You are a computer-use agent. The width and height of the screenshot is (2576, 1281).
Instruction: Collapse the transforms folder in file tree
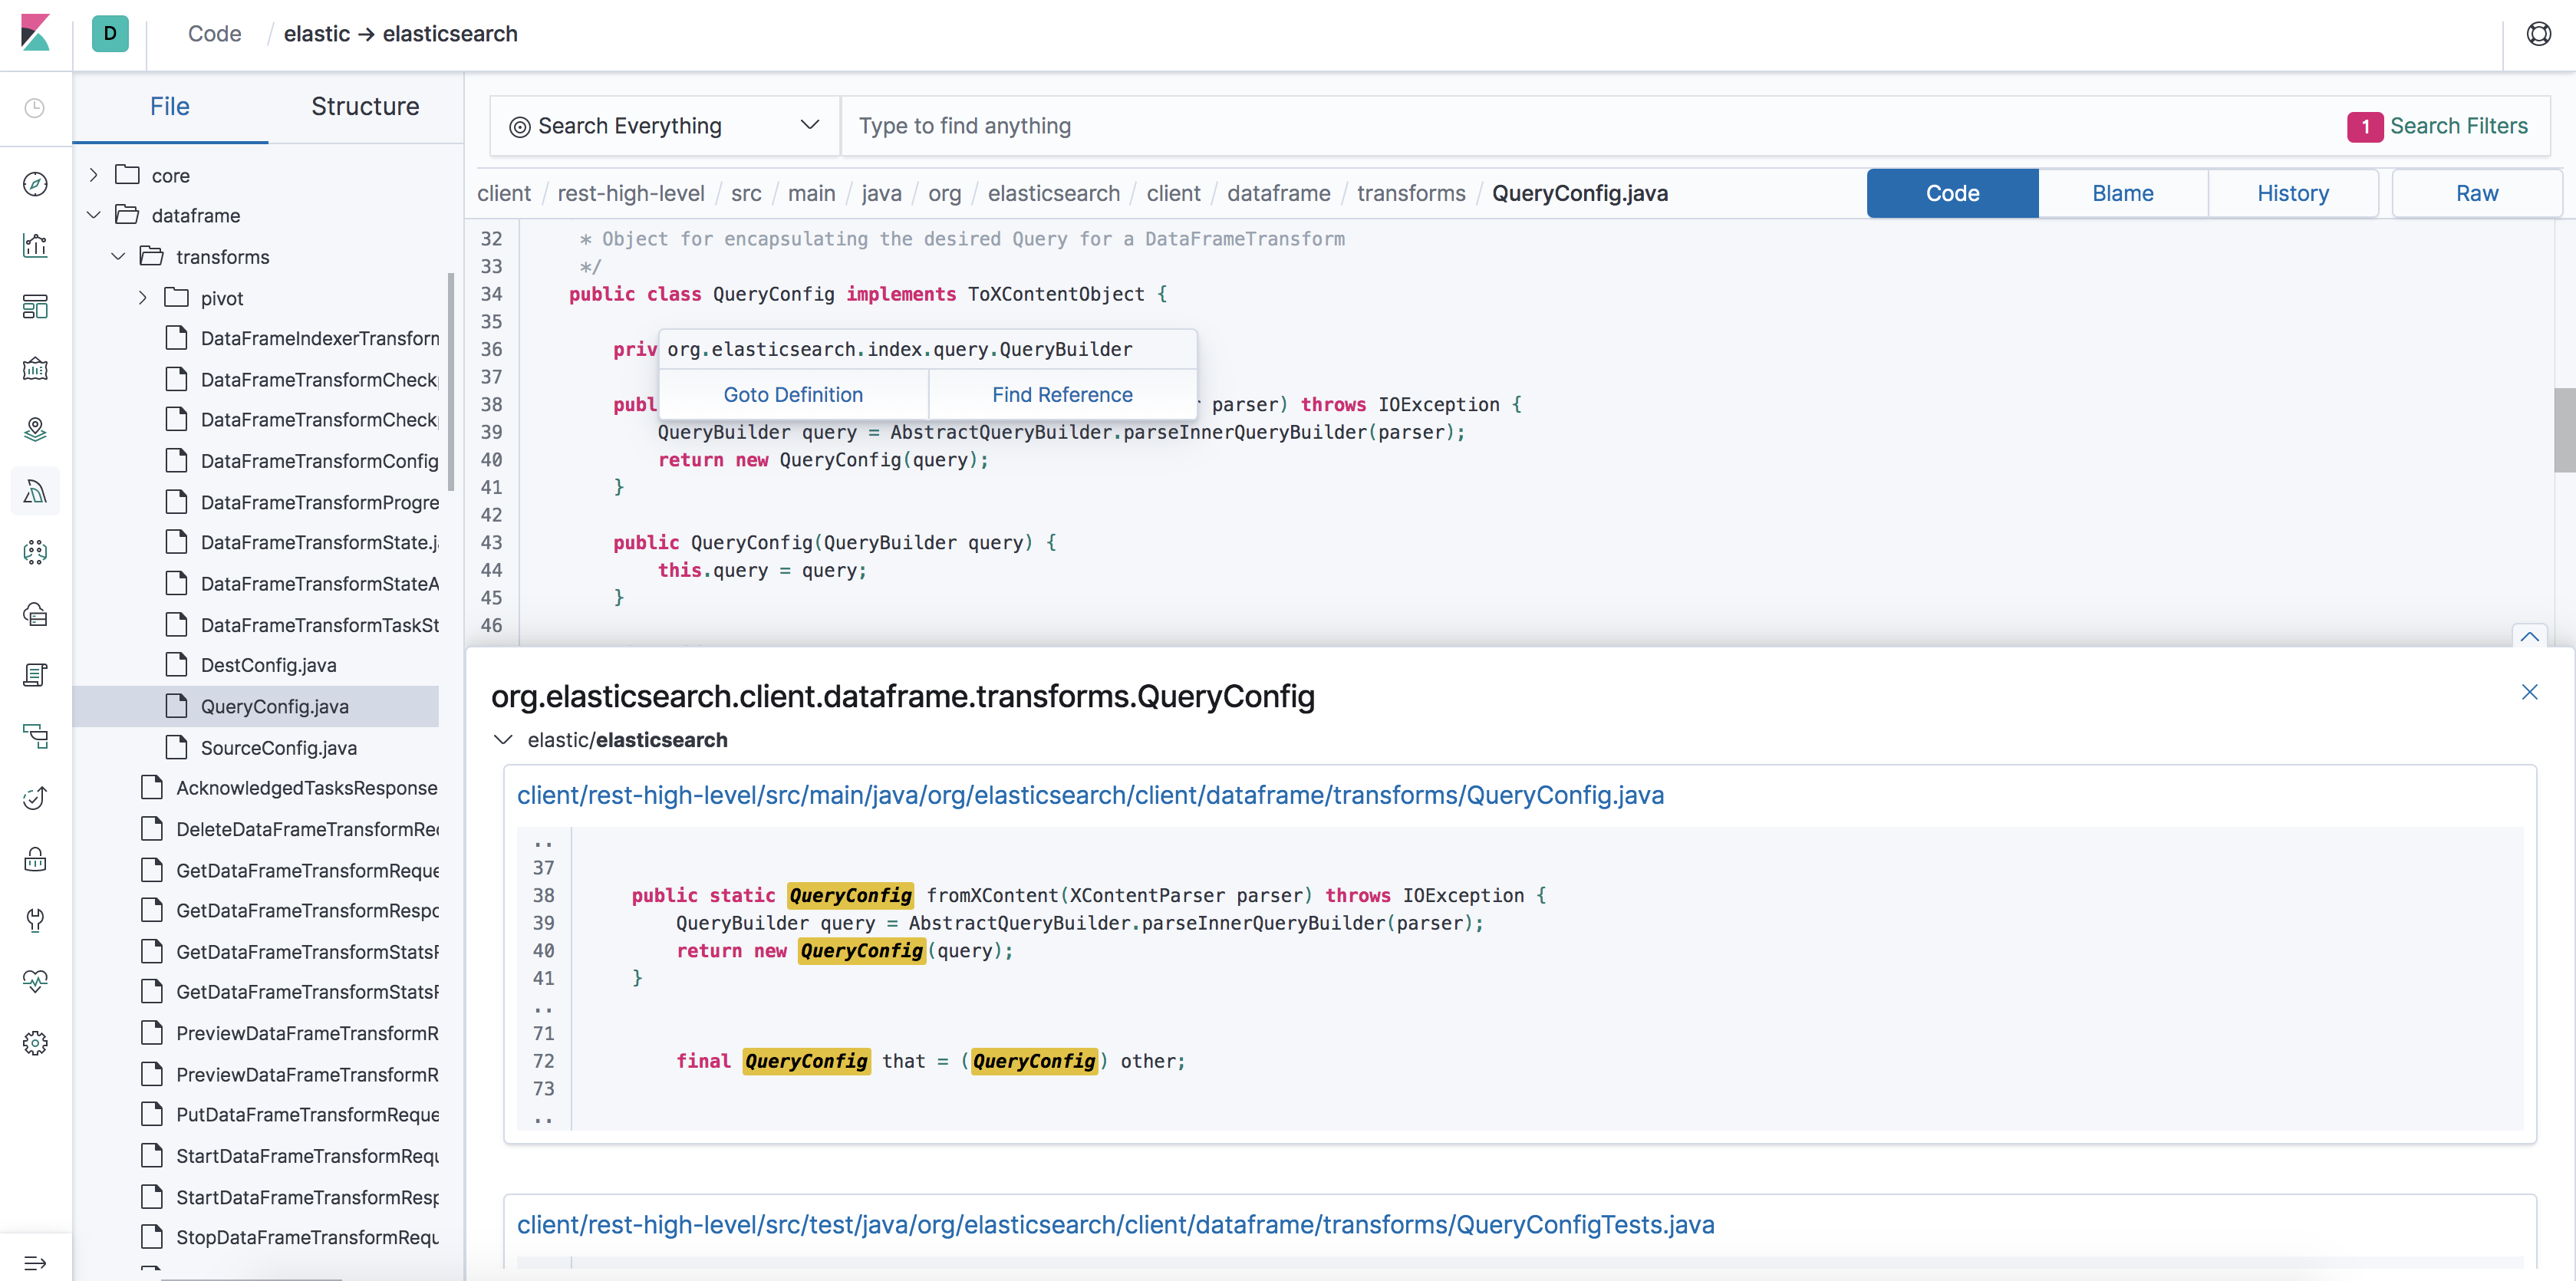118,256
